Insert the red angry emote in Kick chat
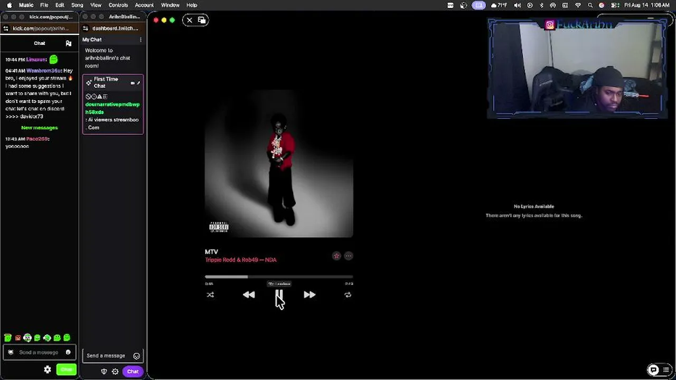Image resolution: width=676 pixels, height=380 pixels. [x=17, y=338]
